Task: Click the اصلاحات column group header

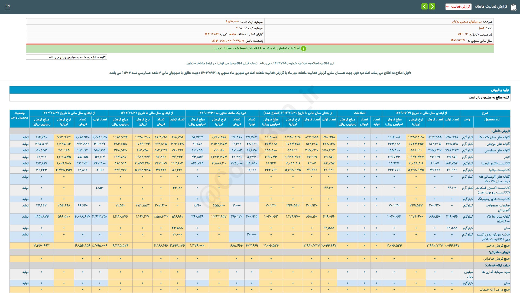Action: point(359,113)
